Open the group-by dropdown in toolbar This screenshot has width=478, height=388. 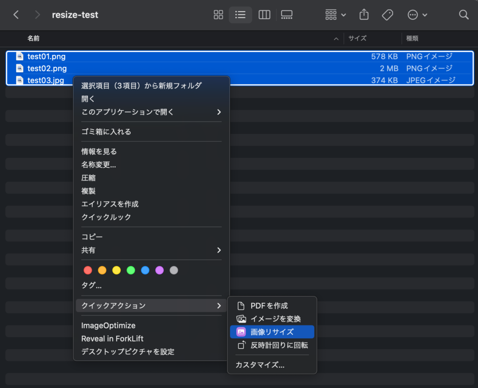pyautogui.click(x=336, y=15)
